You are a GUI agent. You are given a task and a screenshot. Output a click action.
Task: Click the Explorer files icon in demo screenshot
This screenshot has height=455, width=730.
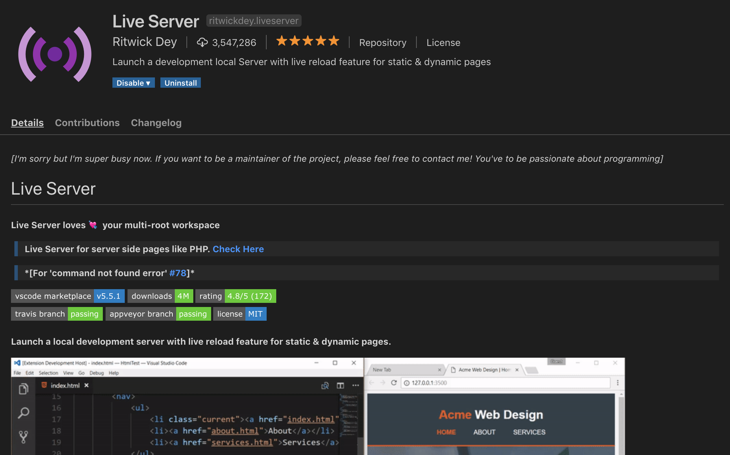point(23,389)
